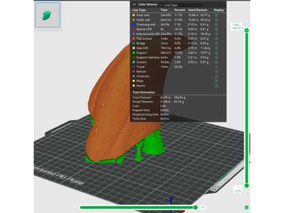Click the green Support color swatch
Viewport: 284px width, 213px height.
tap(134, 53)
